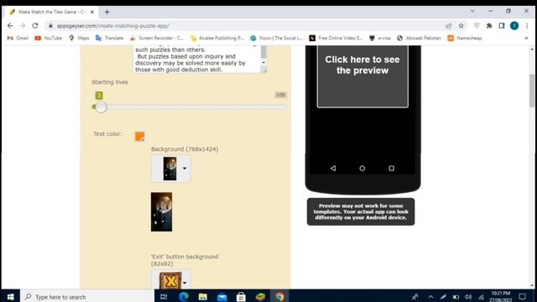
Task: Go back to the previous page
Action: click(x=10, y=26)
